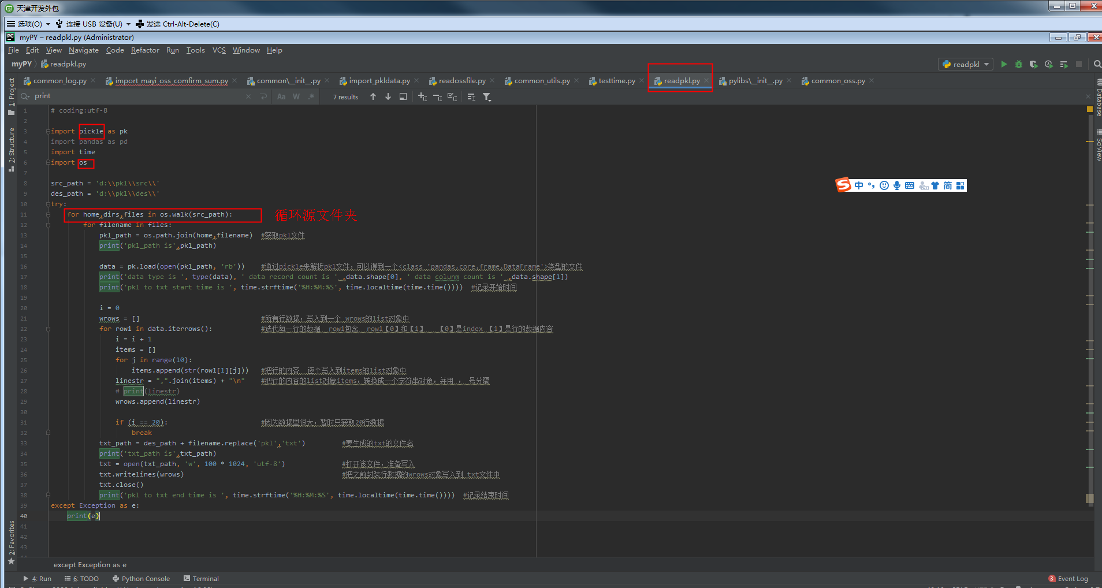Toggle whole words search option
This screenshot has height=588, width=1102.
coord(296,96)
